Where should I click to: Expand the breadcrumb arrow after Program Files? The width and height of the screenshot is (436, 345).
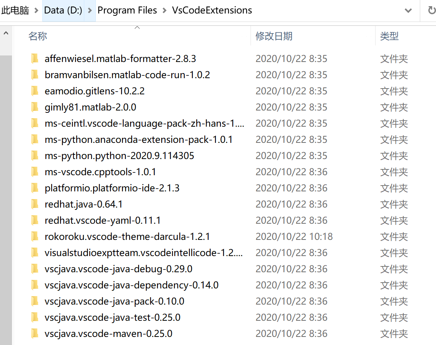tap(164, 10)
